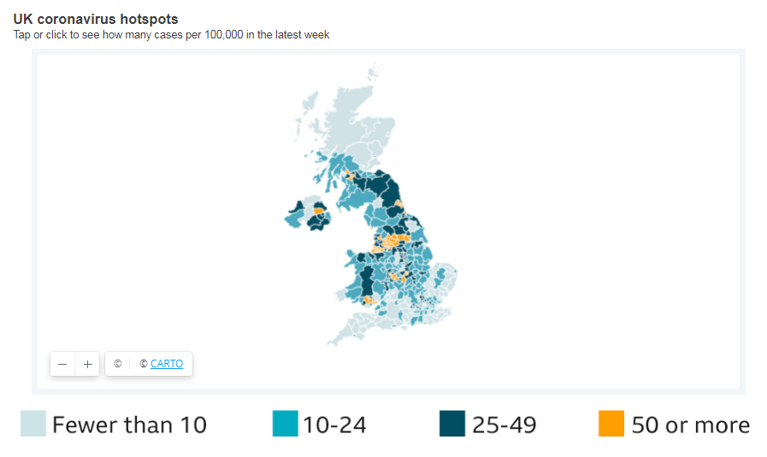Click the Cornwall peninsula tip on map
This screenshot has height=457, width=767.
point(334,341)
